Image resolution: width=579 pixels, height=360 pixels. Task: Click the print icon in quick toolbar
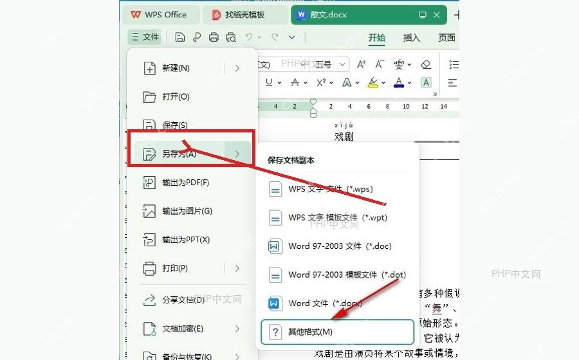[214, 37]
